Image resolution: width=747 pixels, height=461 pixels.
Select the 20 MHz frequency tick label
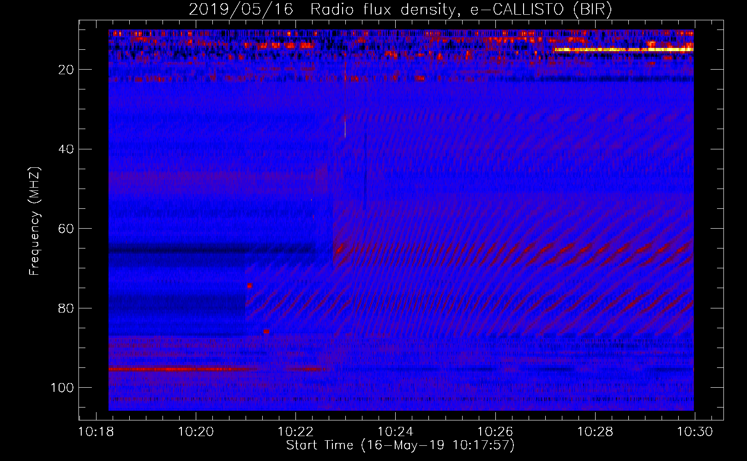pyautogui.click(x=66, y=70)
